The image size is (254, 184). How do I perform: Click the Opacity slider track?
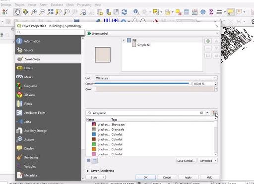(x=143, y=84)
